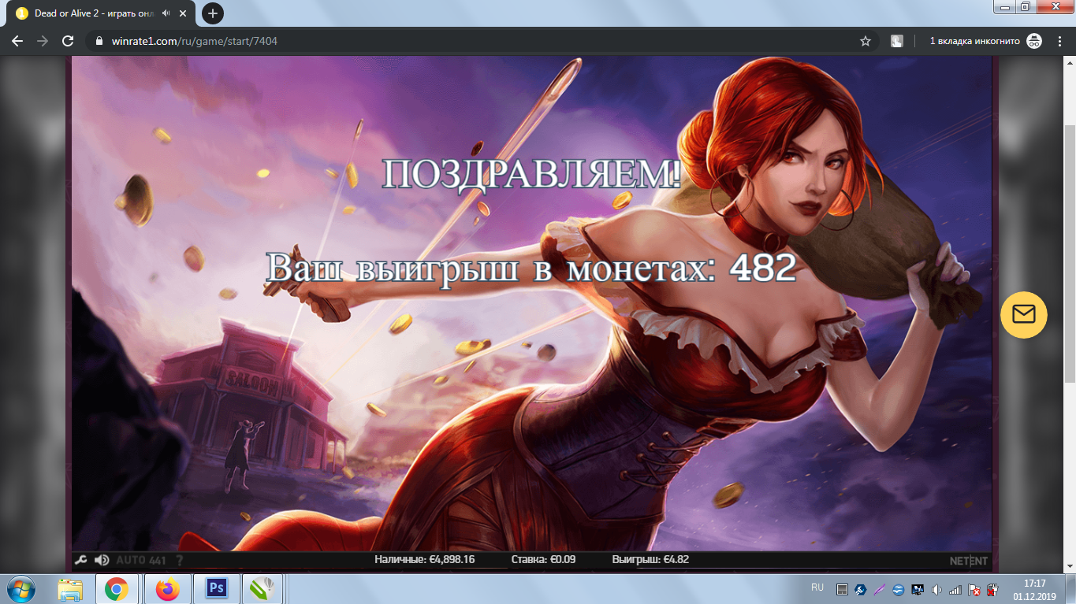The image size is (1076, 604).
Task: Open the speaker icon in system tray
Action: (x=936, y=587)
